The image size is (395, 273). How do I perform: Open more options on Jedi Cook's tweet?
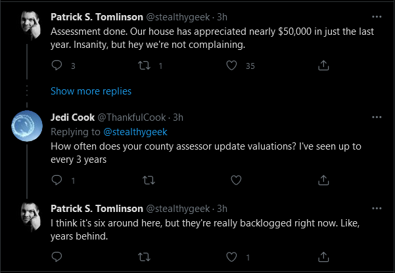pyautogui.click(x=377, y=117)
